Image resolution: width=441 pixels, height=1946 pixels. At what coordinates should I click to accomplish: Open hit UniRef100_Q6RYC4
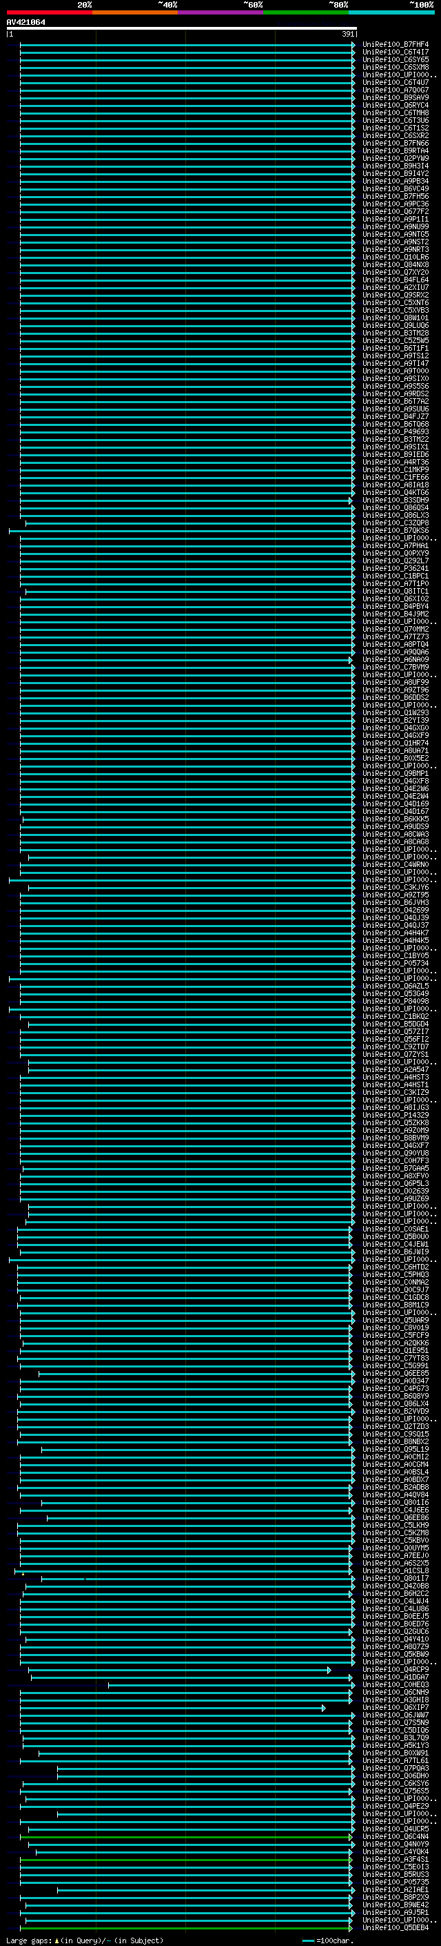(395, 105)
